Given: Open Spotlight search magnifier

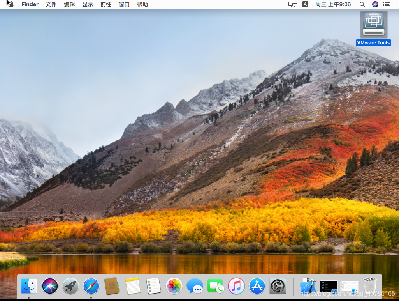Looking at the screenshot, I should (362, 4).
